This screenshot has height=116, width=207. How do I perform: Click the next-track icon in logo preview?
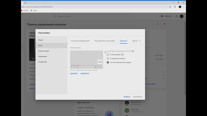click(x=74, y=67)
